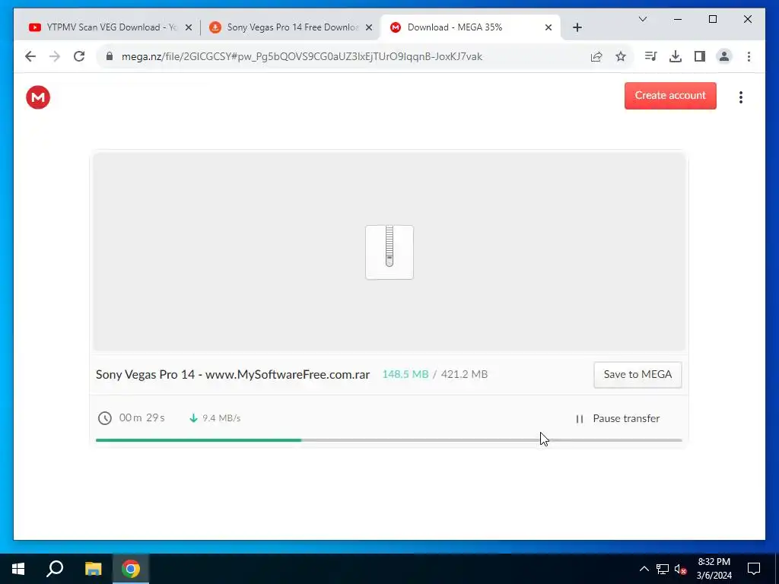The image size is (779, 584).
Task: Pause the transfer
Action: (x=618, y=419)
